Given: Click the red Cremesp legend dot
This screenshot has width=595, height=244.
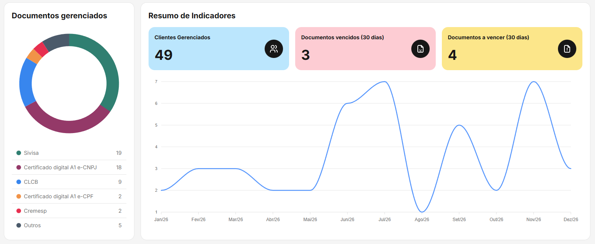Looking at the screenshot, I should click(x=19, y=211).
